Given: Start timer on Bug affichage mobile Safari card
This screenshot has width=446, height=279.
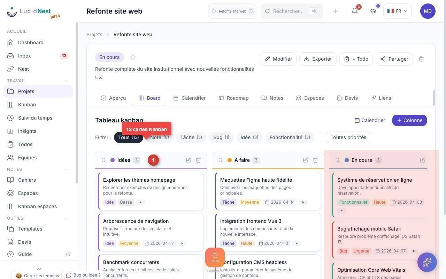Looking at the screenshot, I should pos(414,251).
